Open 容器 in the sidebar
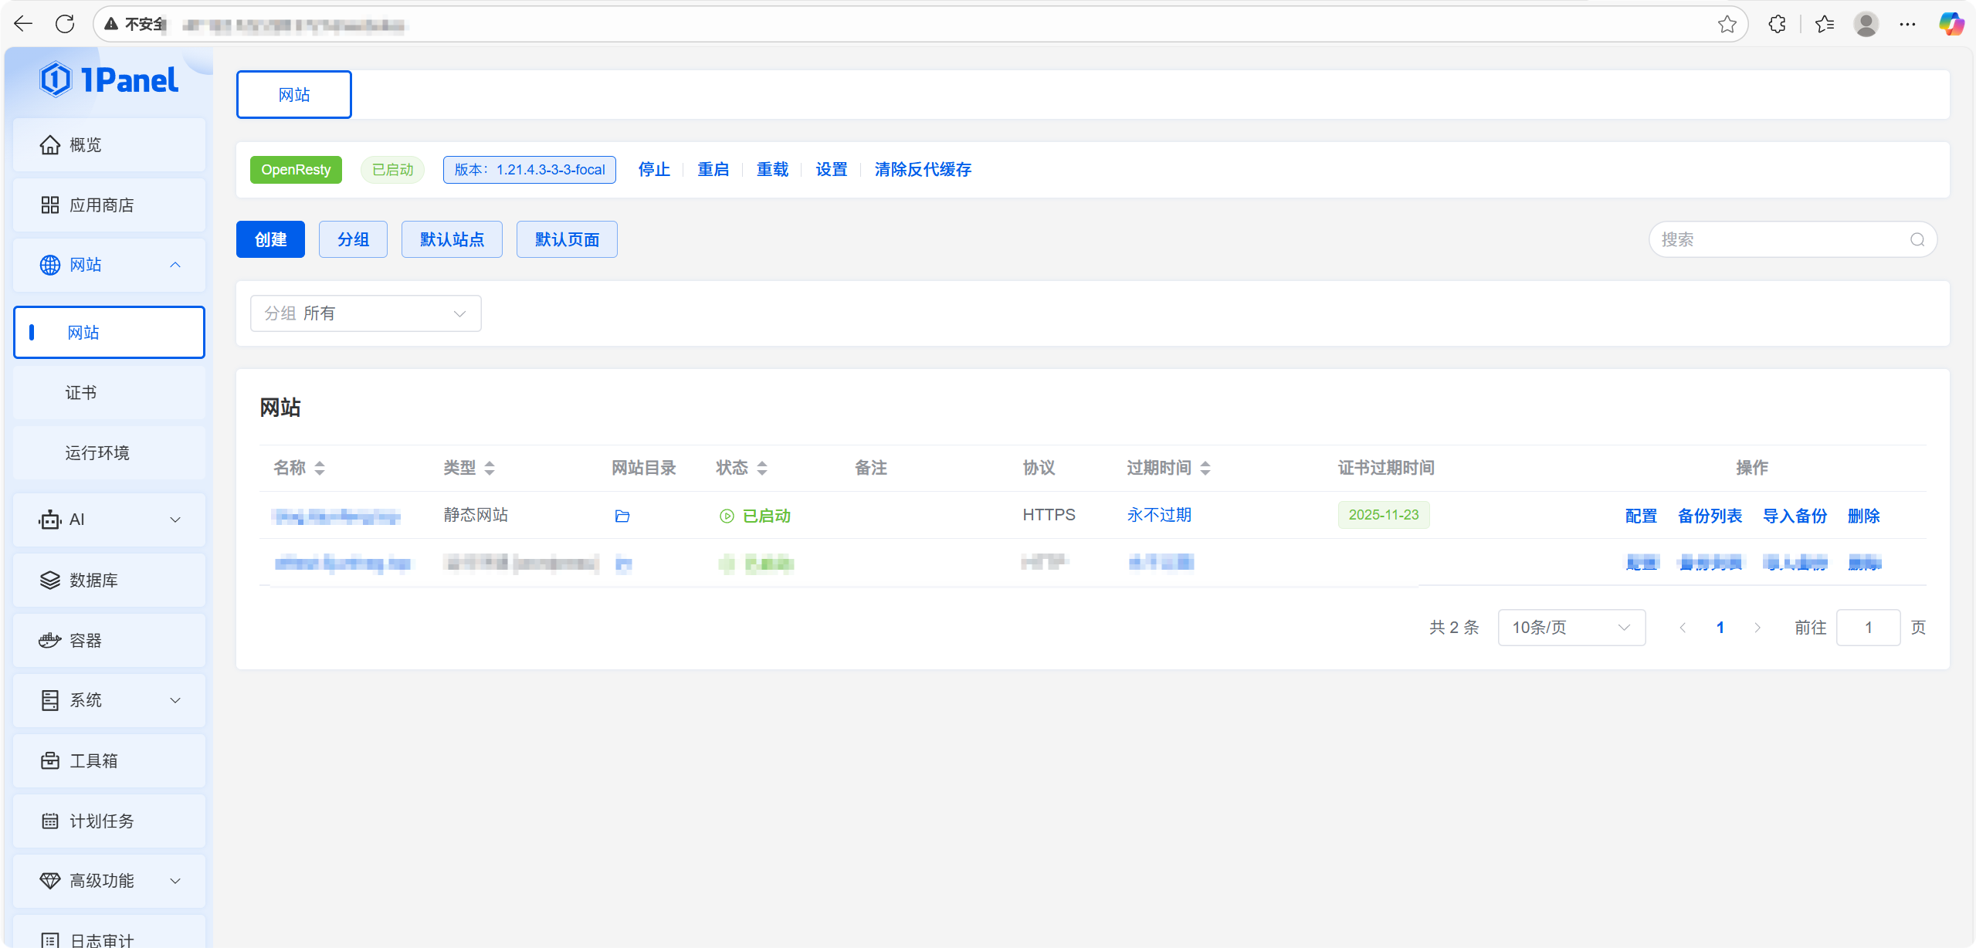 (x=86, y=641)
